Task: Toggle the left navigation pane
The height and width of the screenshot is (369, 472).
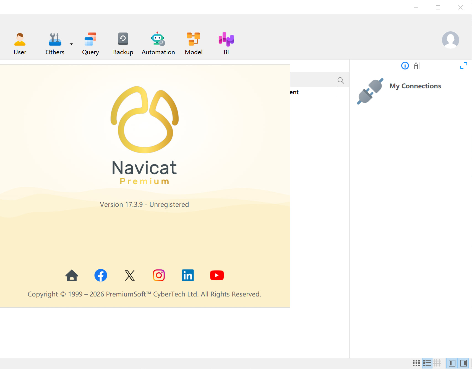Action: click(452, 363)
